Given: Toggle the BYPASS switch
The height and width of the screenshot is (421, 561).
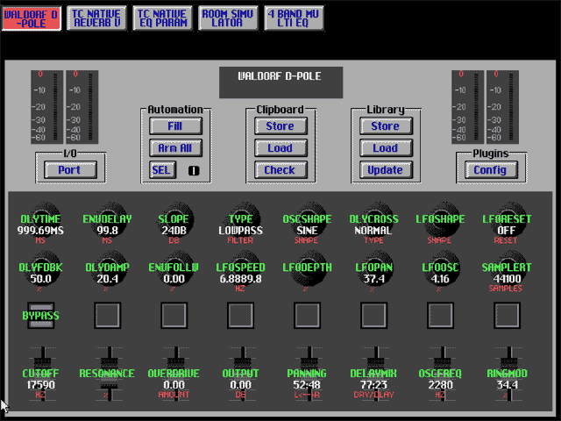Looking at the screenshot, I should tap(41, 316).
